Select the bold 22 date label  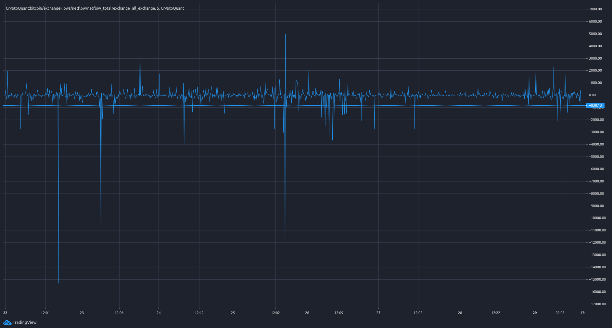5,313
